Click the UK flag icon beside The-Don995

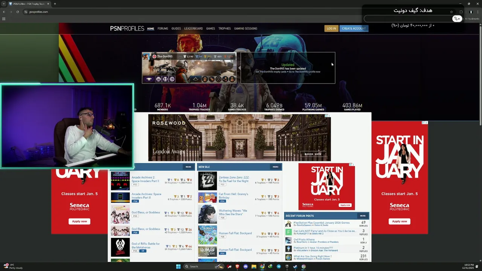[154, 56]
